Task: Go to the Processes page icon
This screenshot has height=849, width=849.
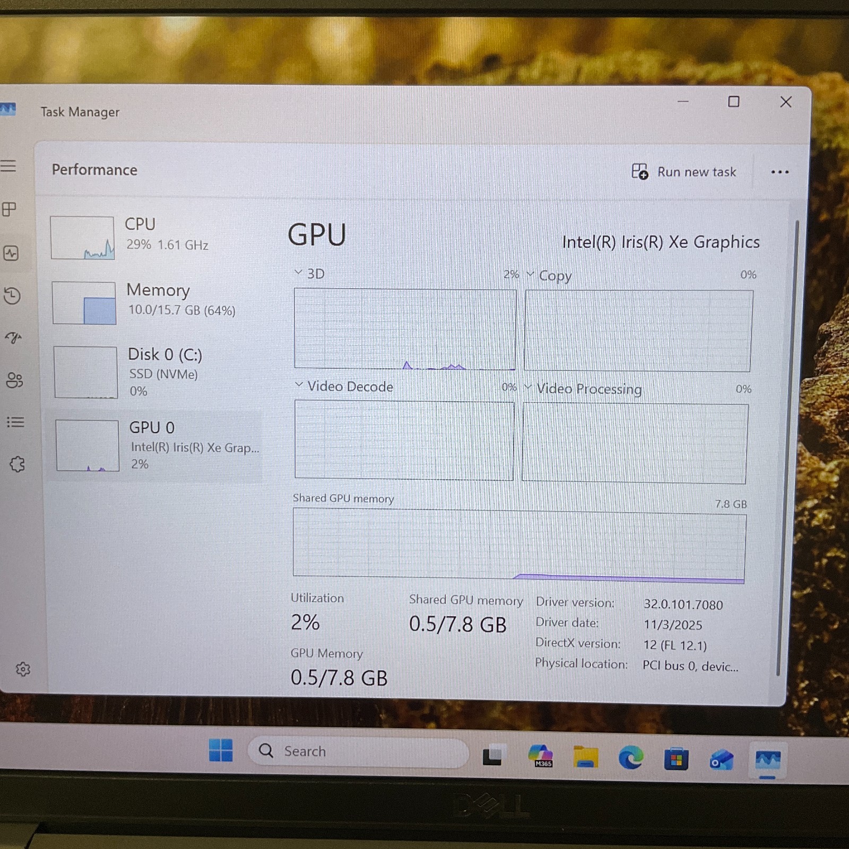Action: click(x=9, y=209)
